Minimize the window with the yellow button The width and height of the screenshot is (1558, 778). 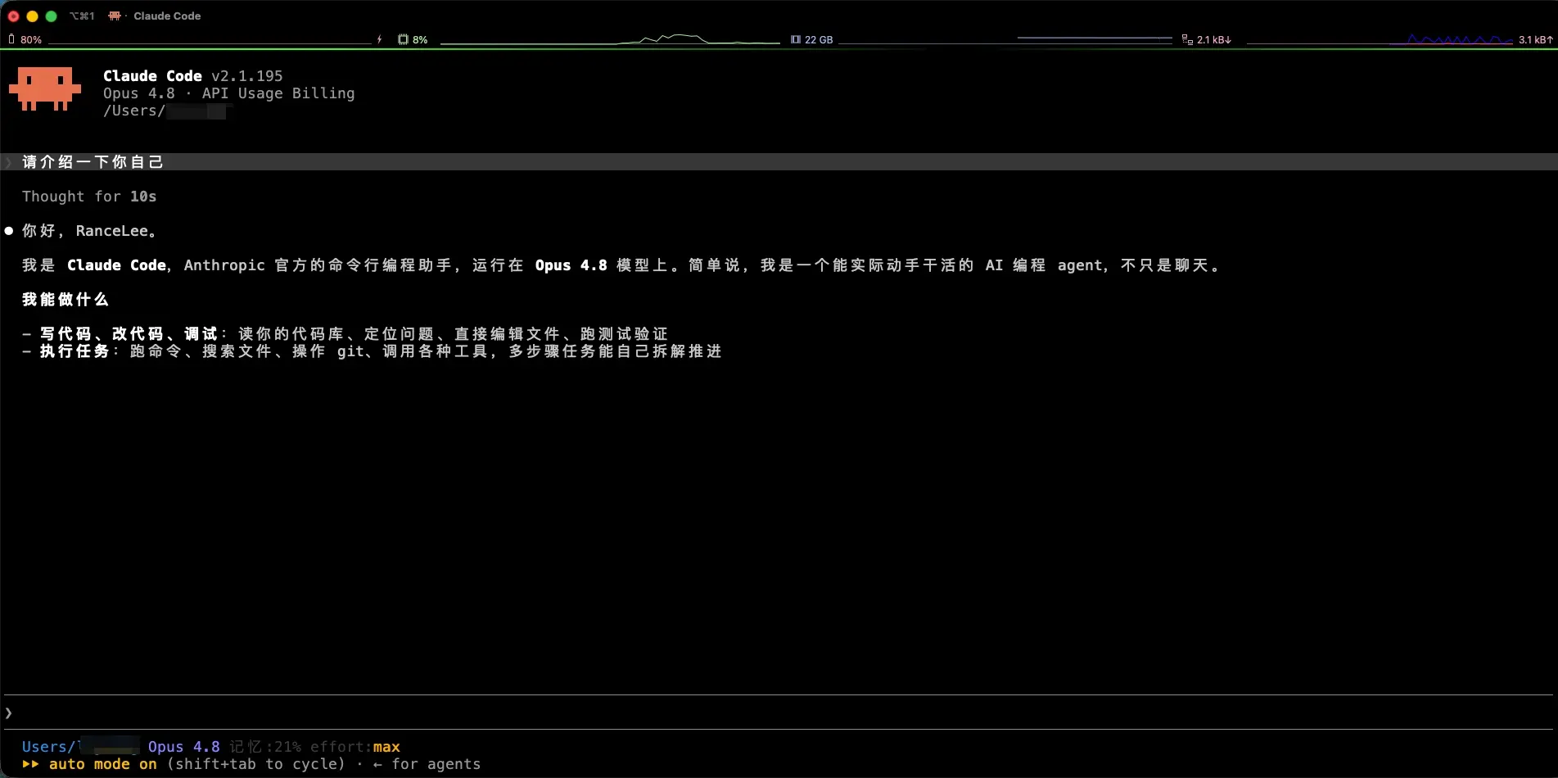(33, 16)
